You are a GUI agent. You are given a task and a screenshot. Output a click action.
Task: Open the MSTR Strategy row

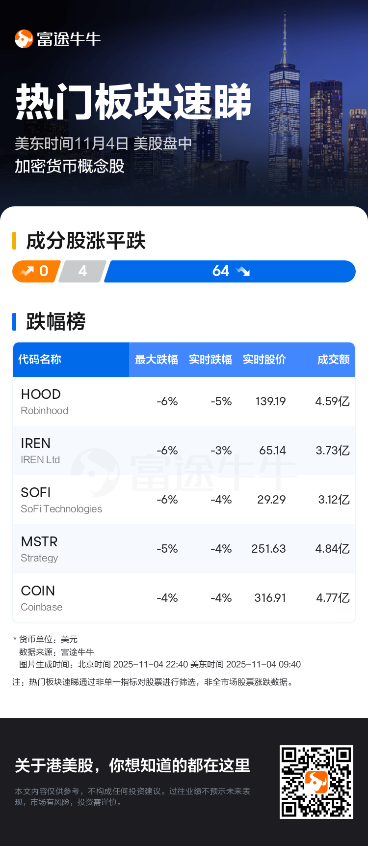(184, 549)
